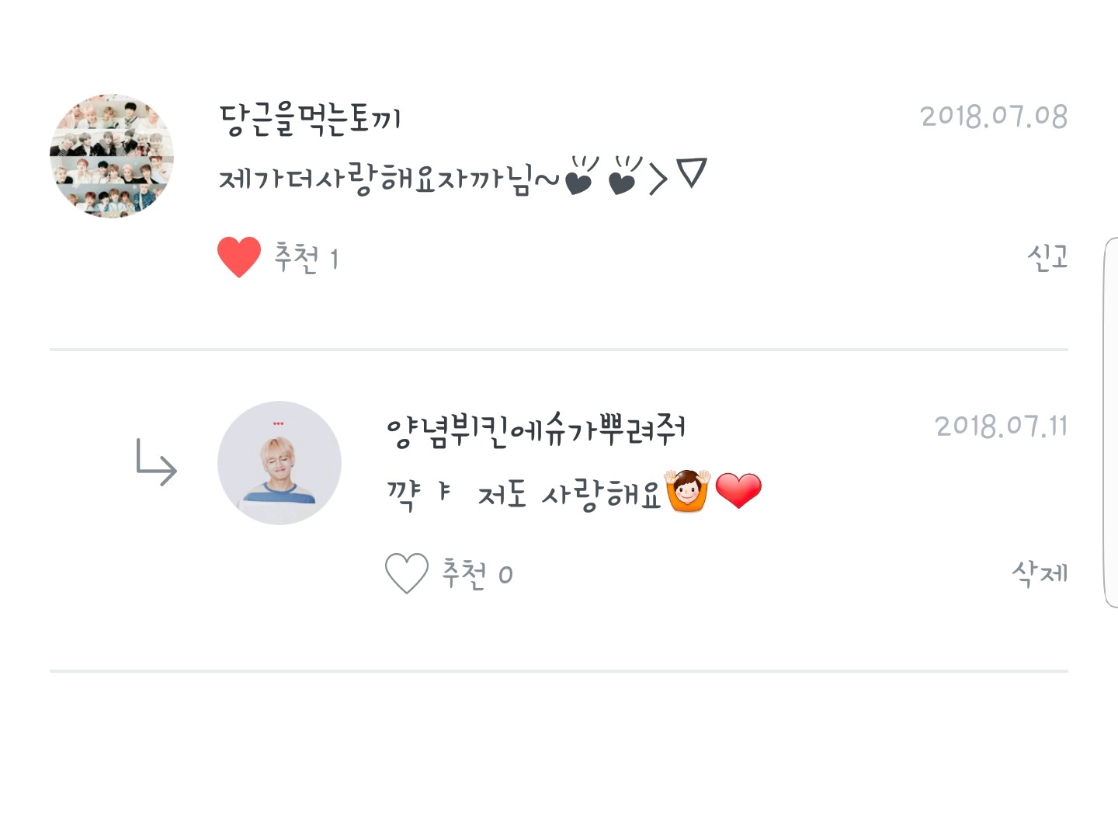Unlike the red heart on 당근을먹는토끼's comment

pos(239,257)
